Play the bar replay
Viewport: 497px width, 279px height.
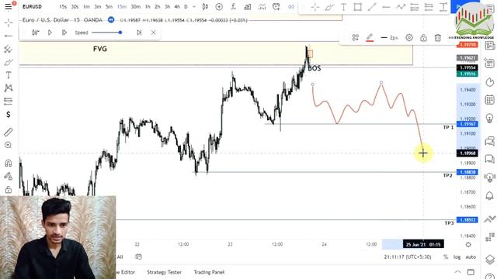pos(50,33)
